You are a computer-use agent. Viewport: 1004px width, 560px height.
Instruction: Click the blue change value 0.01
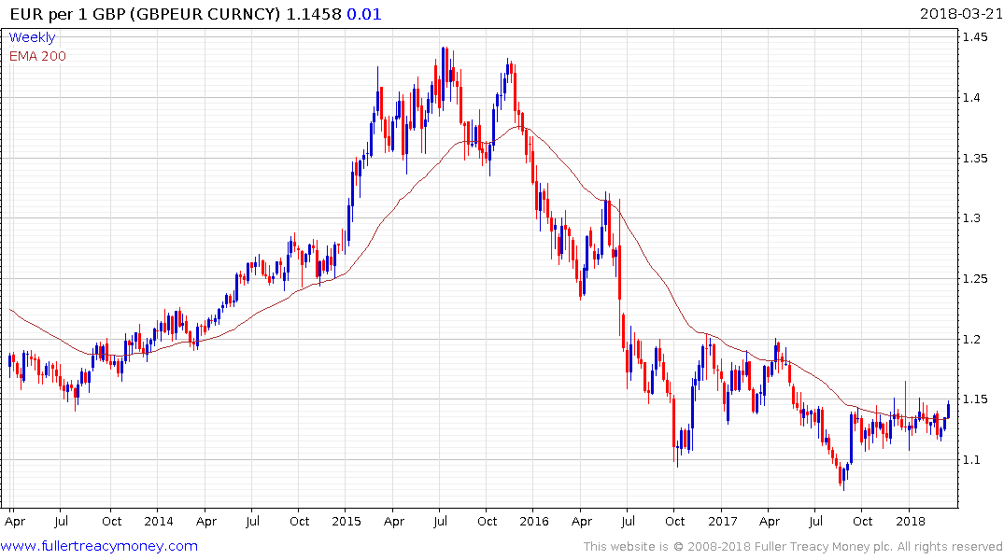tap(364, 14)
